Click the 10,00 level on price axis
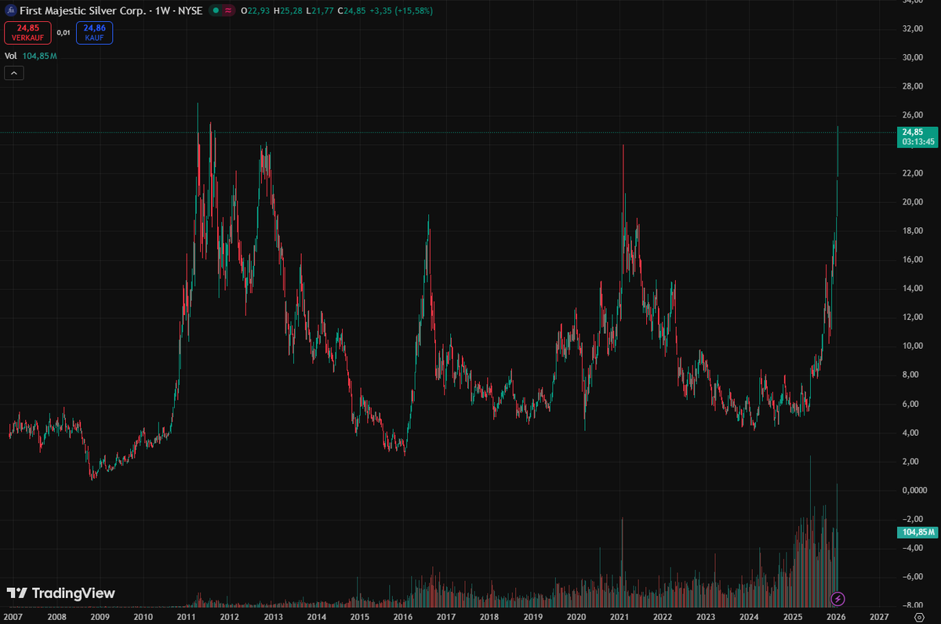941x624 pixels. [911, 346]
